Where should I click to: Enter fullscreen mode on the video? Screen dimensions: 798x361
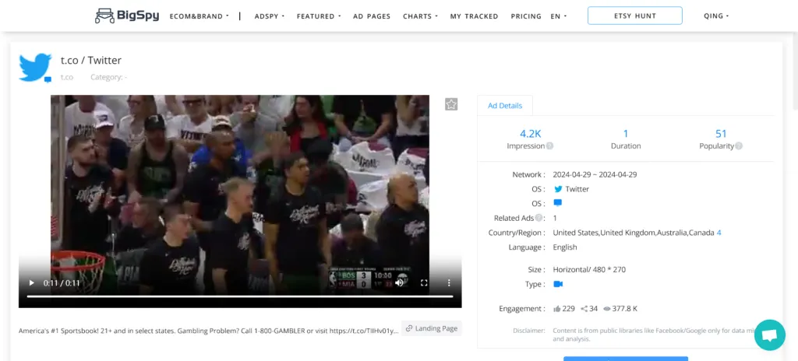coord(424,283)
